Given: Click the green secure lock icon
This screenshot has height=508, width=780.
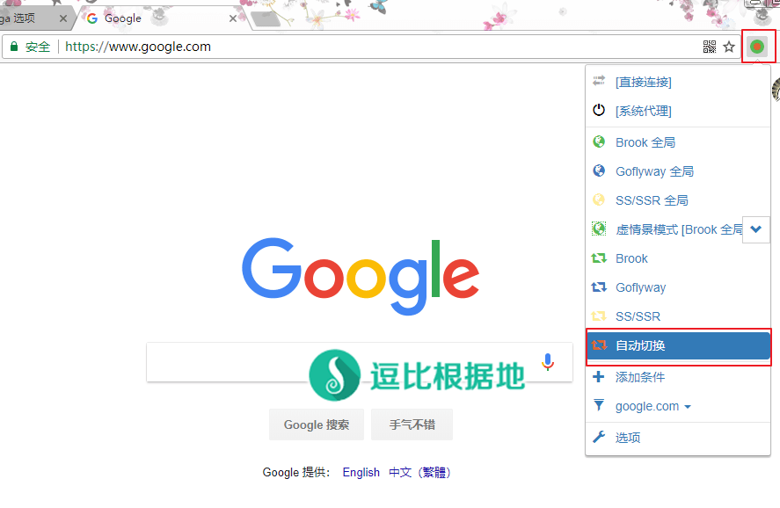Looking at the screenshot, I should tap(14, 47).
